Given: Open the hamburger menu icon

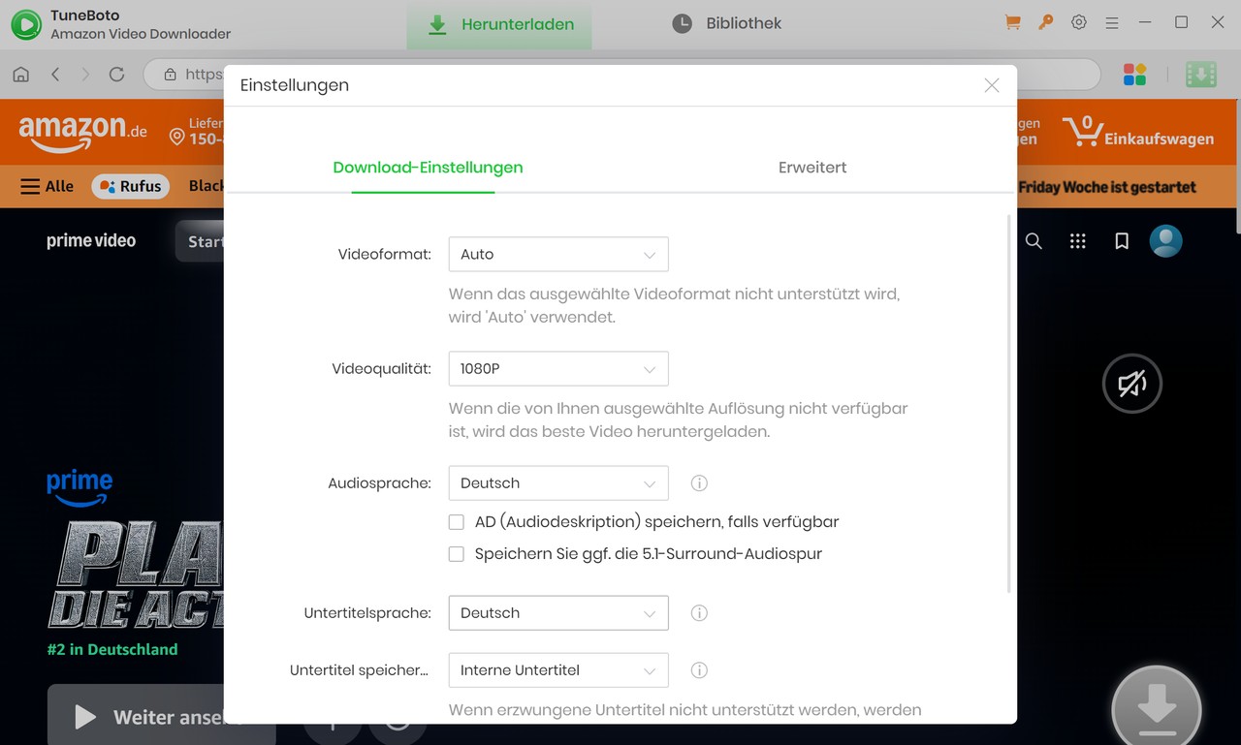Looking at the screenshot, I should (x=1111, y=21).
